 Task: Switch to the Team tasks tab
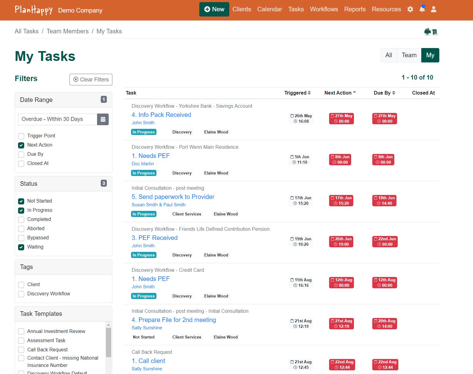[x=409, y=55]
